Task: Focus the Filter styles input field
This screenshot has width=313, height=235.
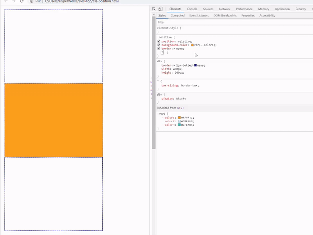Action: click(x=234, y=22)
